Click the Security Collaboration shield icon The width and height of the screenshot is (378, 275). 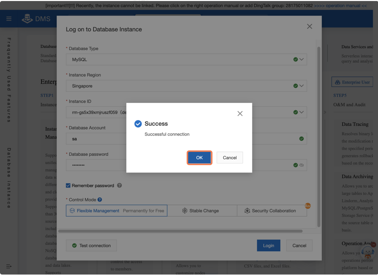point(247,210)
